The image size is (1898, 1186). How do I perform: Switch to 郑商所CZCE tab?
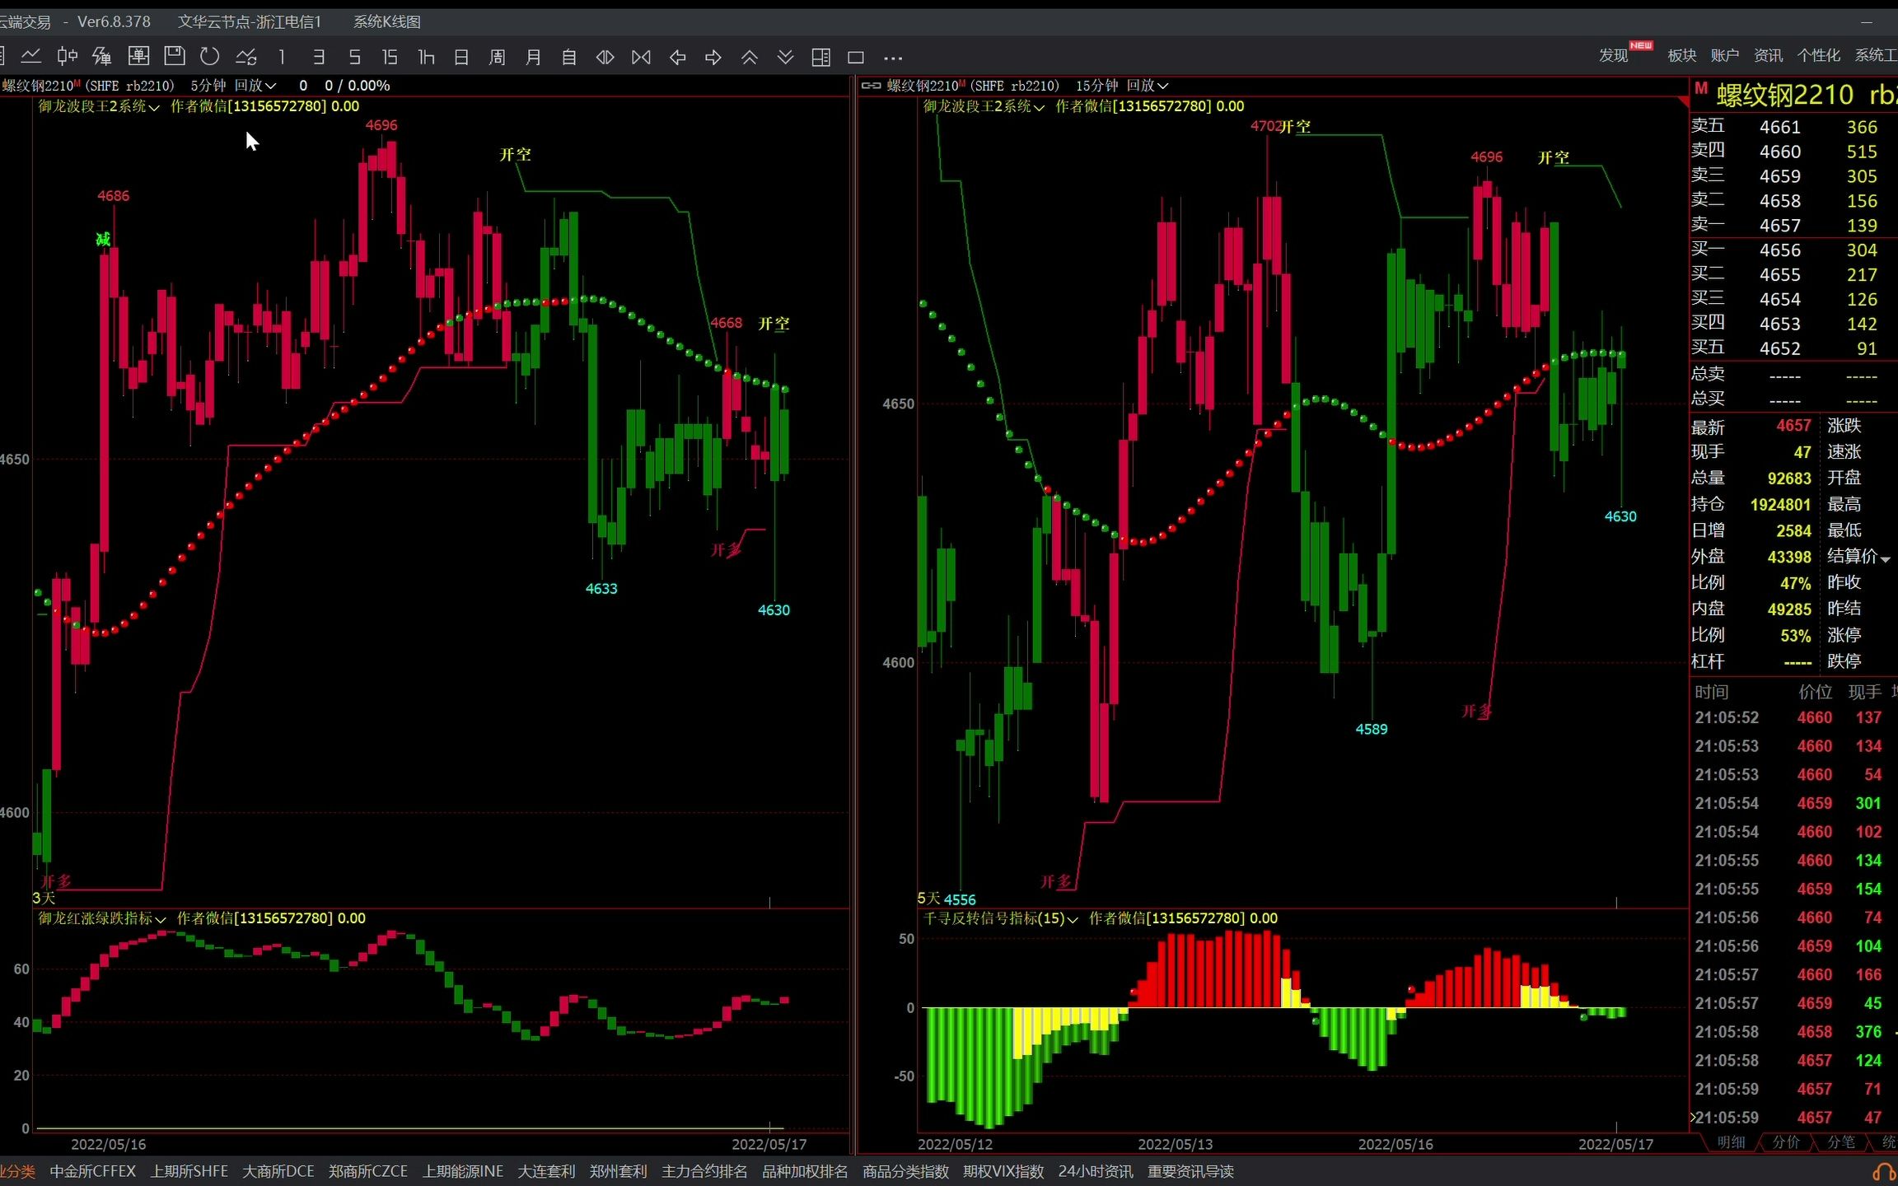click(x=368, y=1171)
